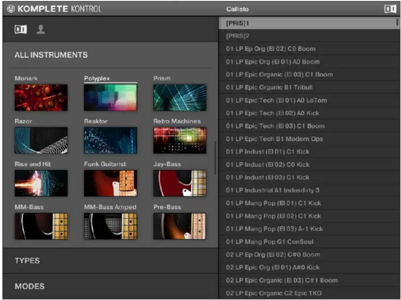Select 01 LP Epic Organic (El 03) C1 Boom

point(309,74)
